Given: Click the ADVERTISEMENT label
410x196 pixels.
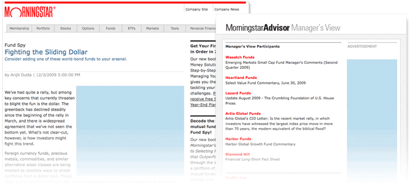Looking at the screenshot, I should pyautogui.click(x=362, y=46).
